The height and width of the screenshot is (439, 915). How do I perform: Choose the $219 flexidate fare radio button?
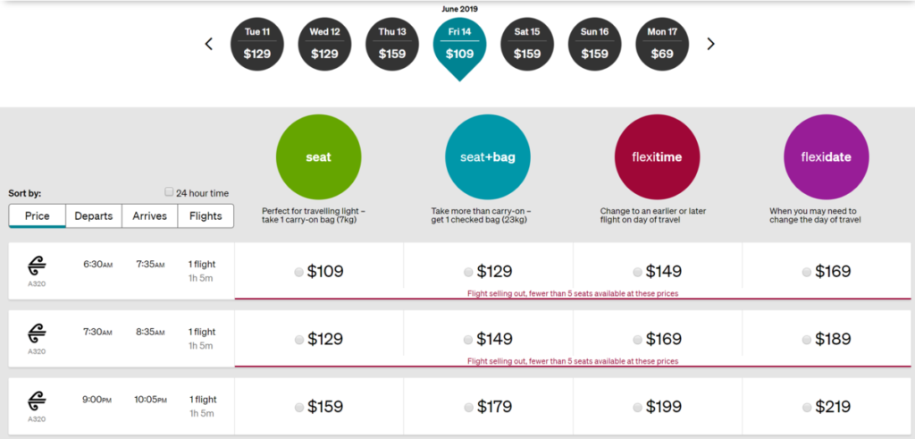pyautogui.click(x=807, y=408)
